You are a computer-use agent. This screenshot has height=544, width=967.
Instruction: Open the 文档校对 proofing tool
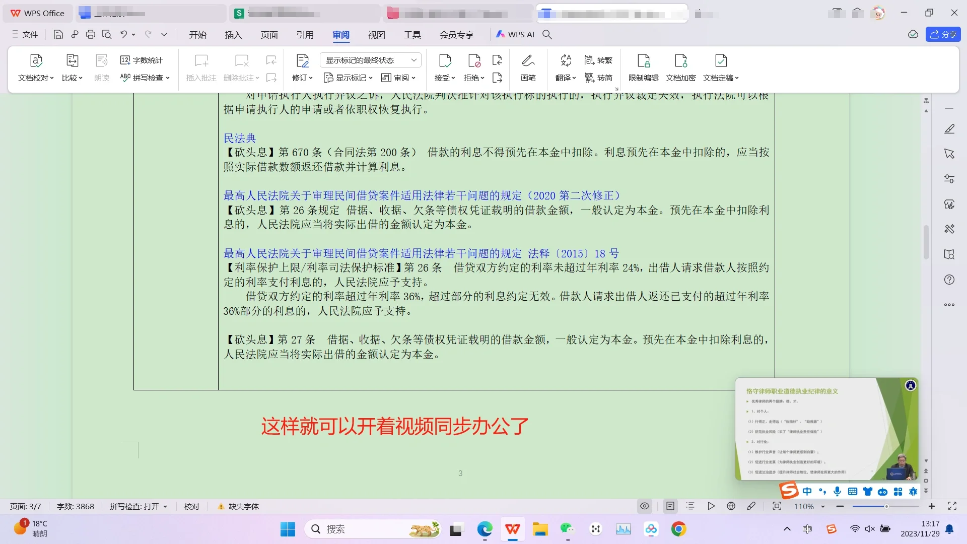point(35,68)
